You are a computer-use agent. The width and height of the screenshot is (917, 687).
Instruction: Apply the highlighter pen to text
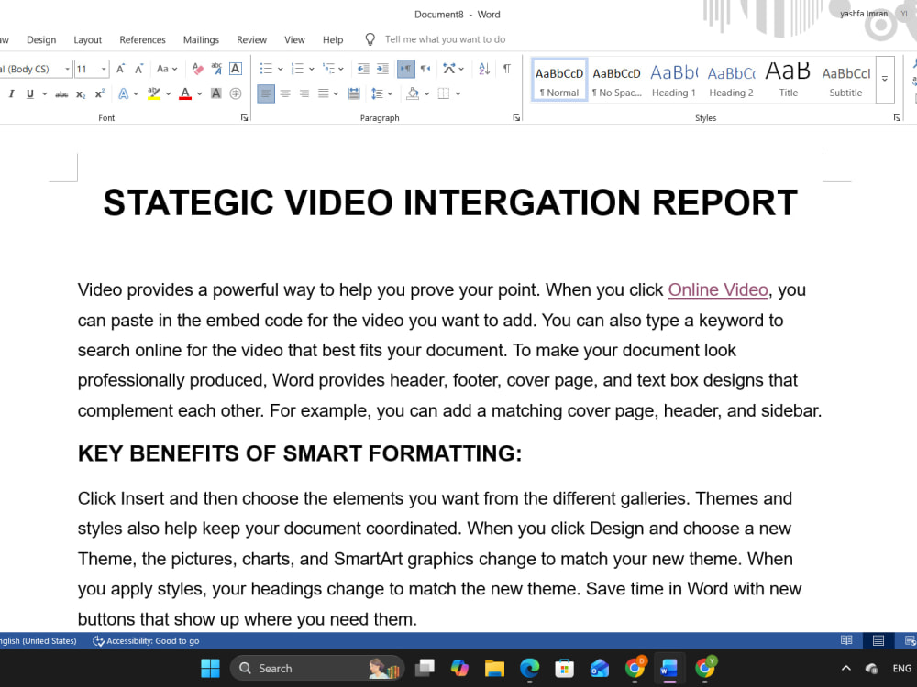[154, 93]
